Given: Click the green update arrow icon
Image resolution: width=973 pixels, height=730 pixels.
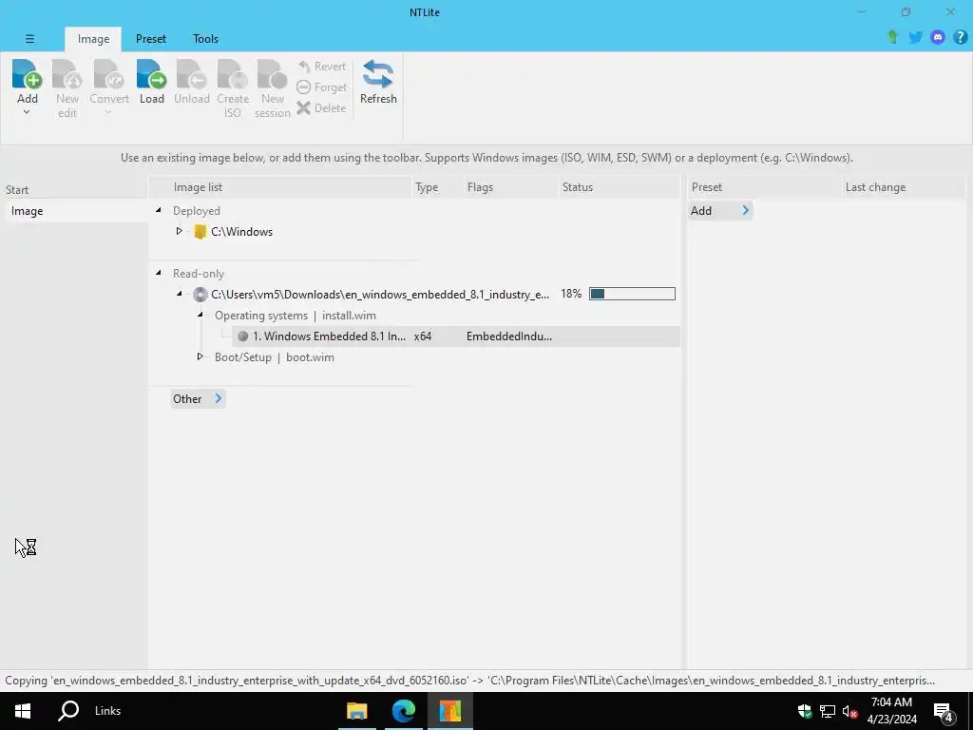Looking at the screenshot, I should click(893, 37).
